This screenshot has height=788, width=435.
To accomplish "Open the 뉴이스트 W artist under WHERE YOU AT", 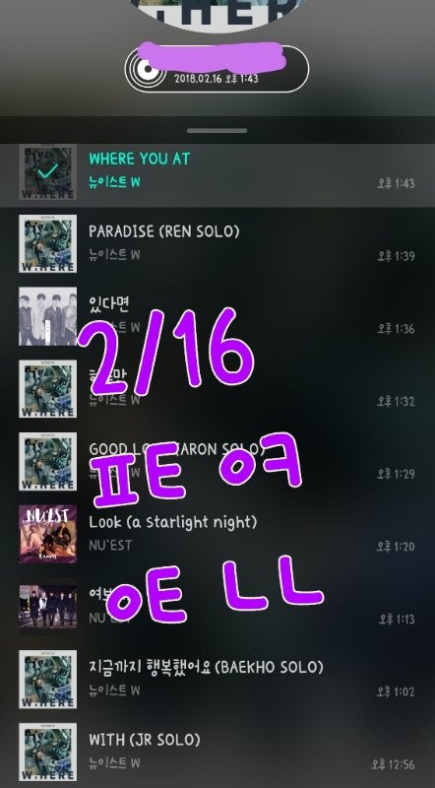I will click(x=114, y=182).
